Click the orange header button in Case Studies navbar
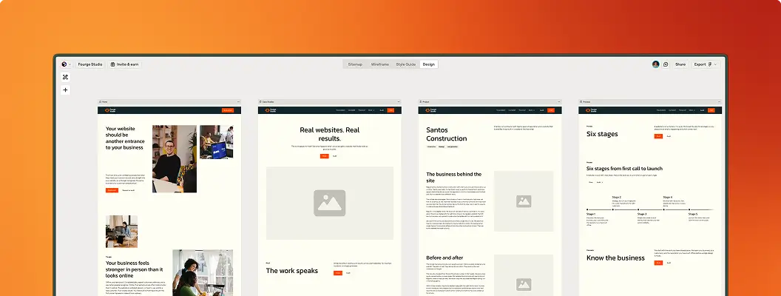 pyautogui.click(x=390, y=110)
